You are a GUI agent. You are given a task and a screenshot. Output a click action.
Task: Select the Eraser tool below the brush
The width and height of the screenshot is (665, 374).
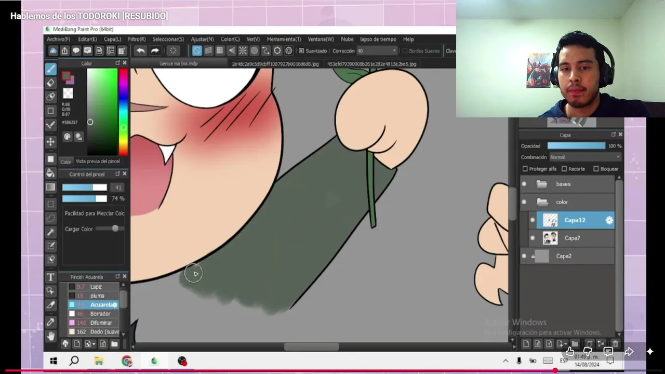tap(50, 83)
